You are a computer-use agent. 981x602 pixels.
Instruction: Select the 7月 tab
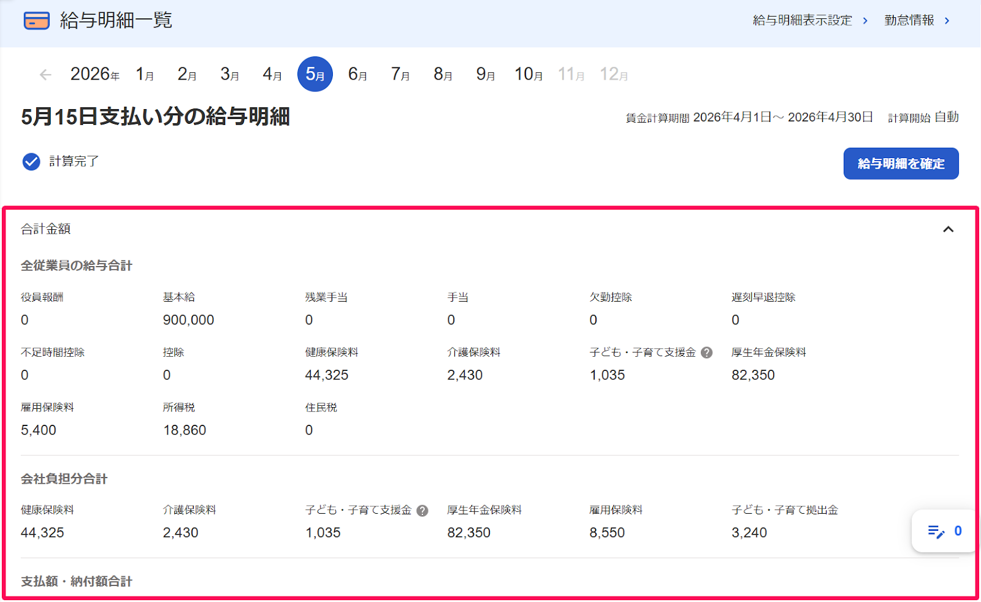click(400, 75)
